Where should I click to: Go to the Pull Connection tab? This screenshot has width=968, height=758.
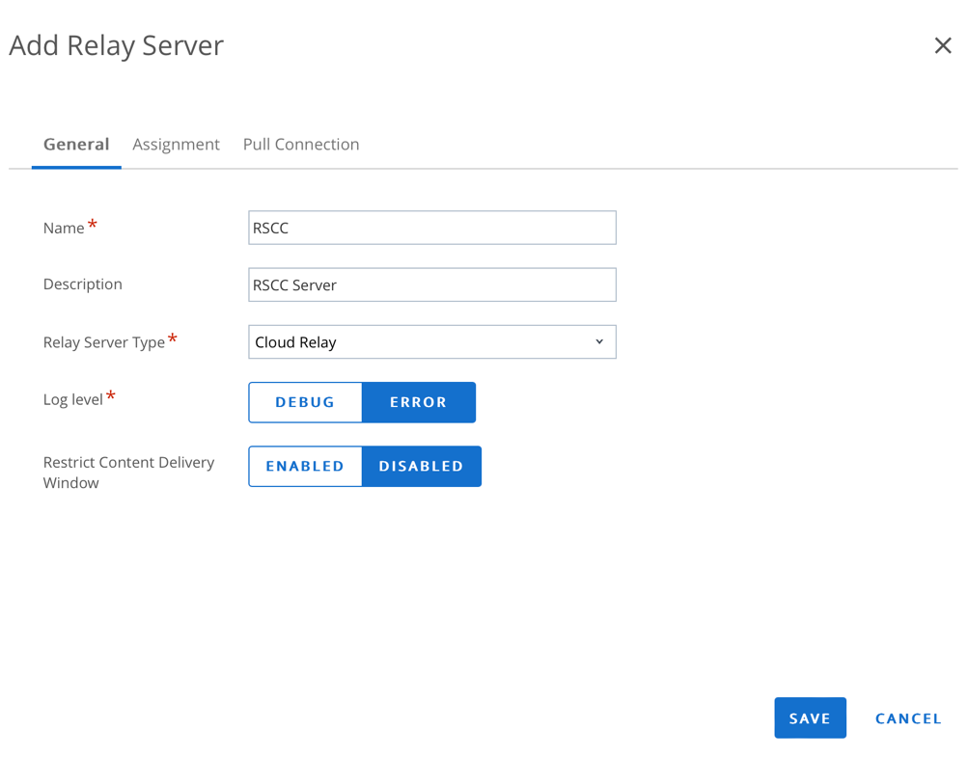pos(301,145)
